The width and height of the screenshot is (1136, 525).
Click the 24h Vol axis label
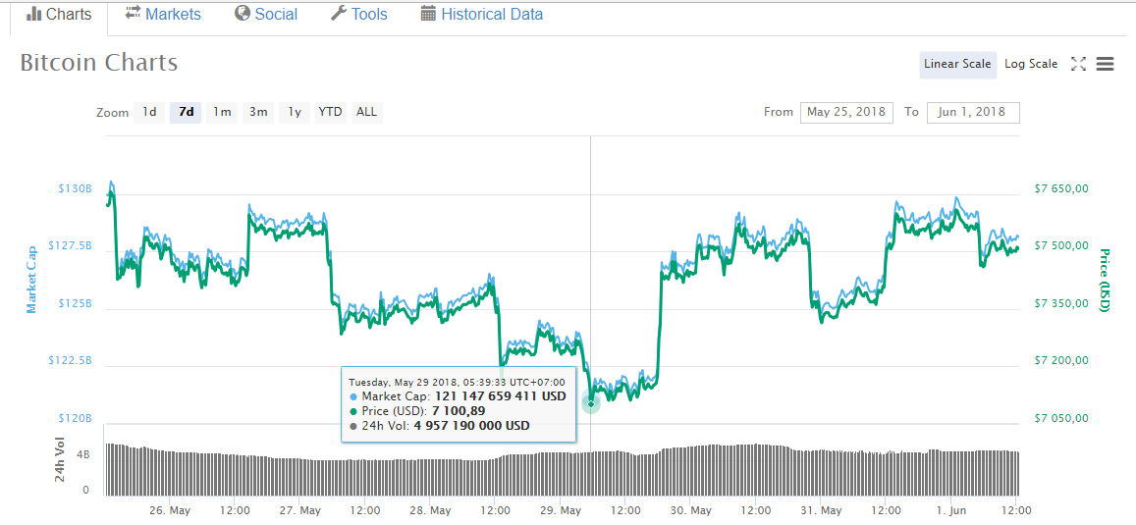(x=60, y=460)
